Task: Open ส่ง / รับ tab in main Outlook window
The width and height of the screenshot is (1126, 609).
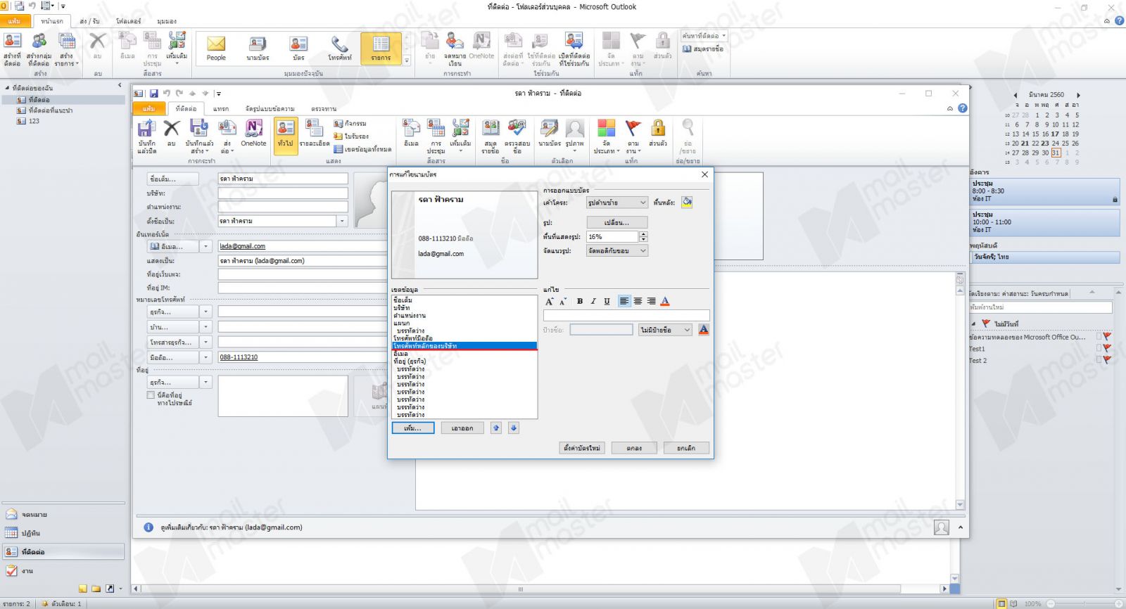Action: 89,21
